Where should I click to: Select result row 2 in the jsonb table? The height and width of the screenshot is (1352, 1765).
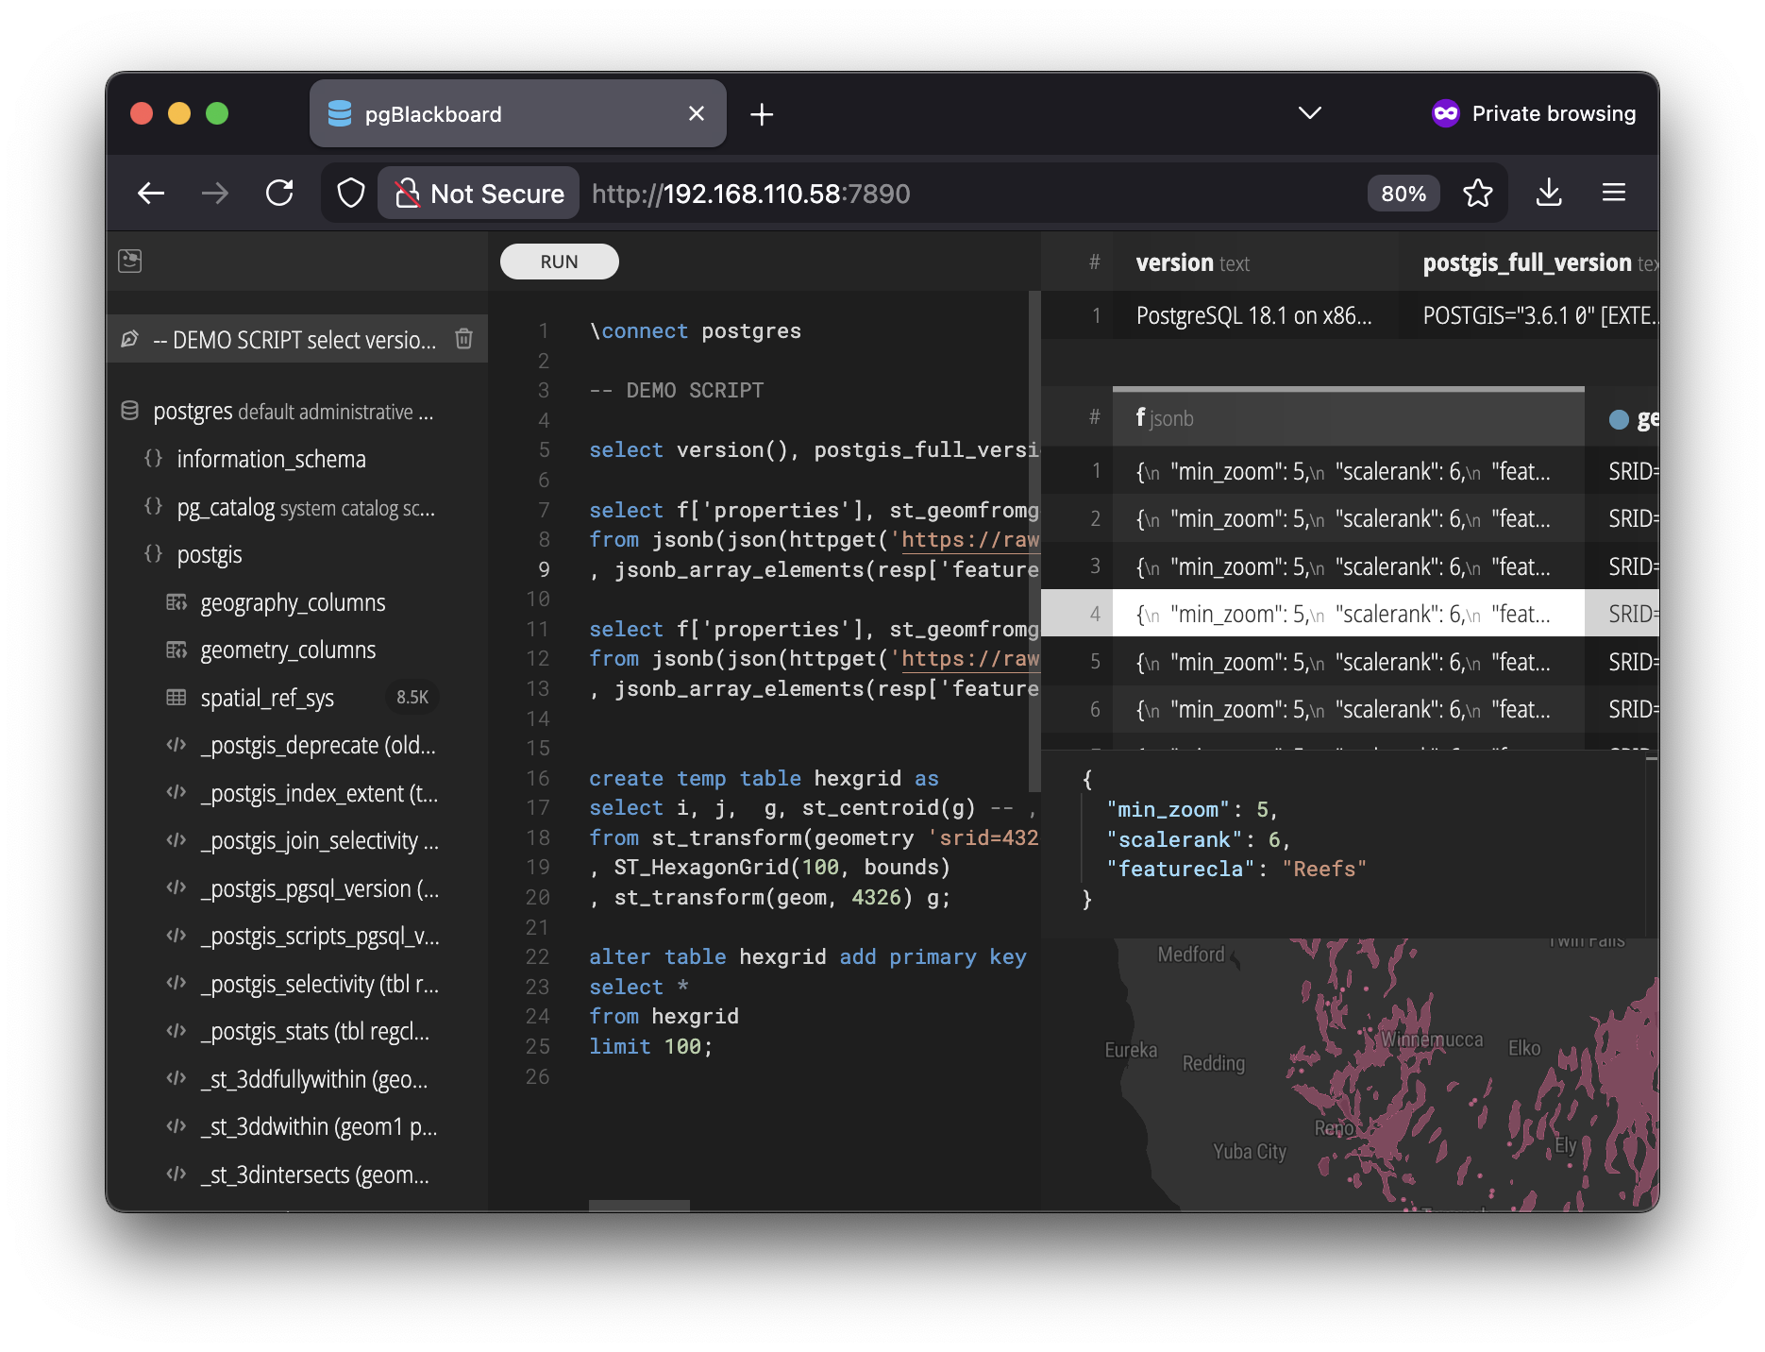[1340, 518]
